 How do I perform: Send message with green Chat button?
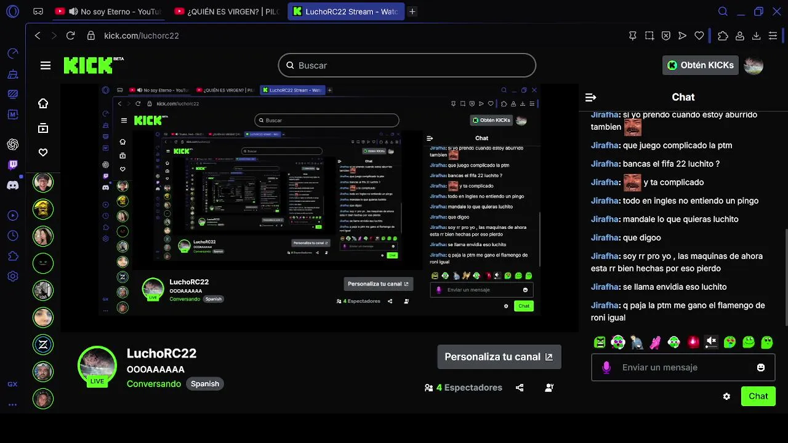pyautogui.click(x=758, y=396)
